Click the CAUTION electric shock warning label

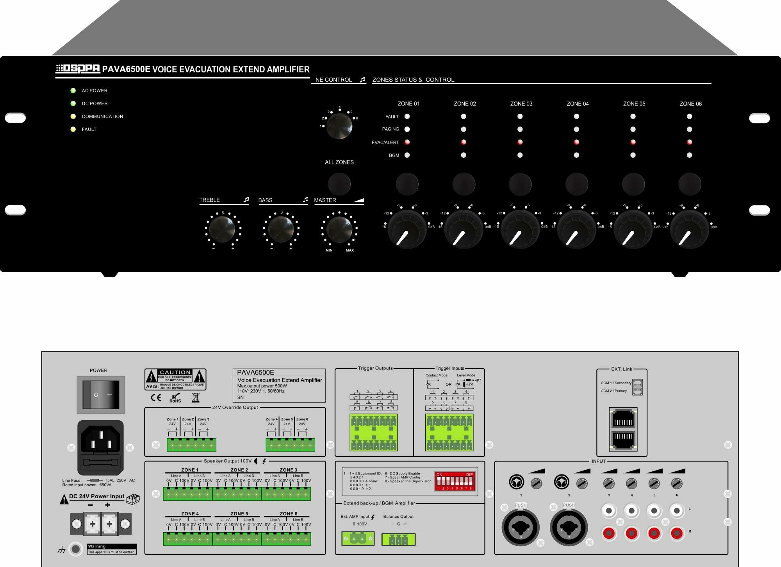175,379
